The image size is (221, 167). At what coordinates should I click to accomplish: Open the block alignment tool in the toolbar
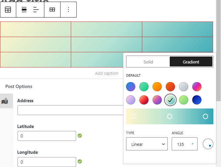pyautogui.click(x=24, y=10)
